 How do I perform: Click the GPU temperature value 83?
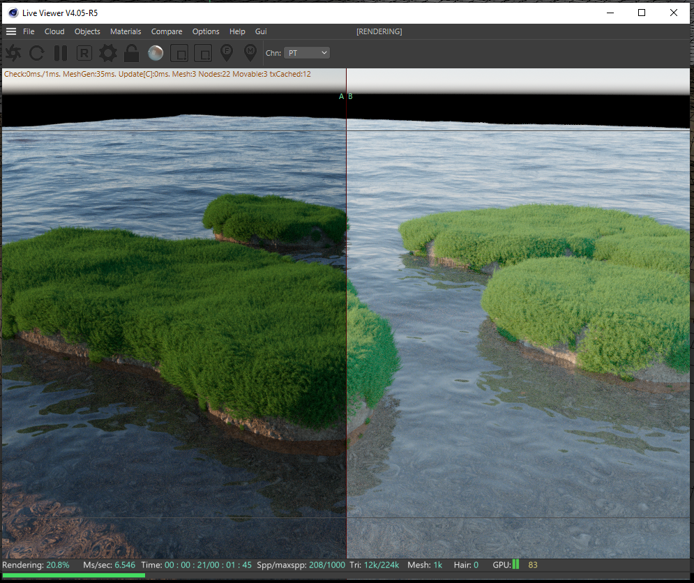[533, 565]
